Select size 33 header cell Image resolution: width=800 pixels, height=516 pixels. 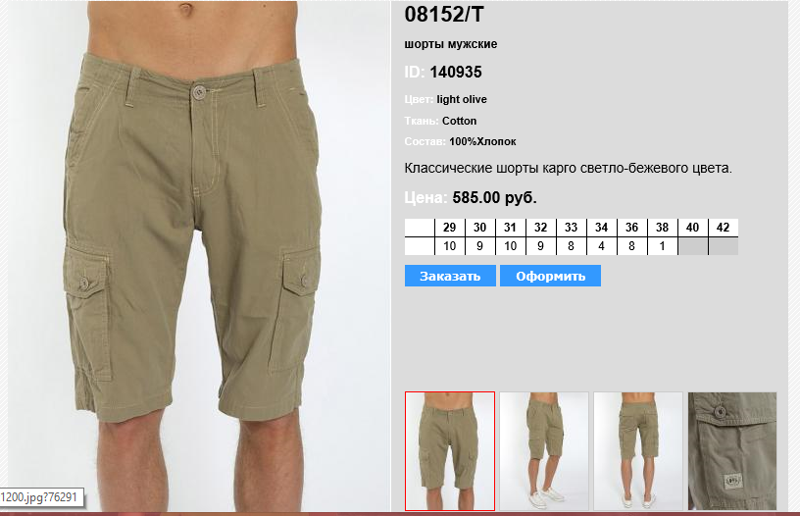[571, 228]
